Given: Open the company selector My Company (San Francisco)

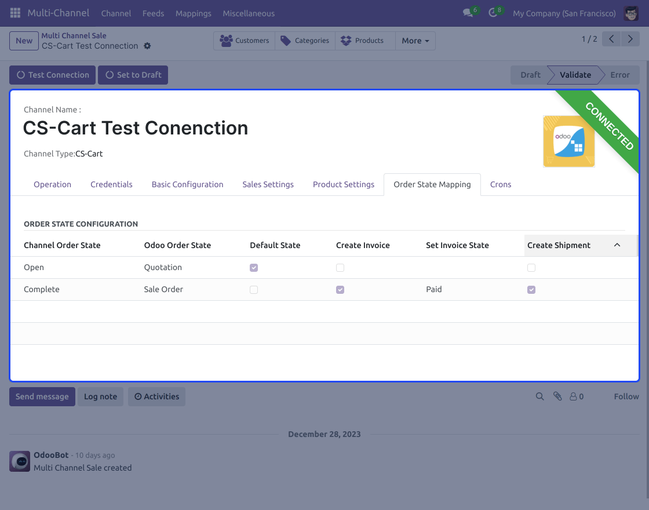Looking at the screenshot, I should tap(564, 13).
